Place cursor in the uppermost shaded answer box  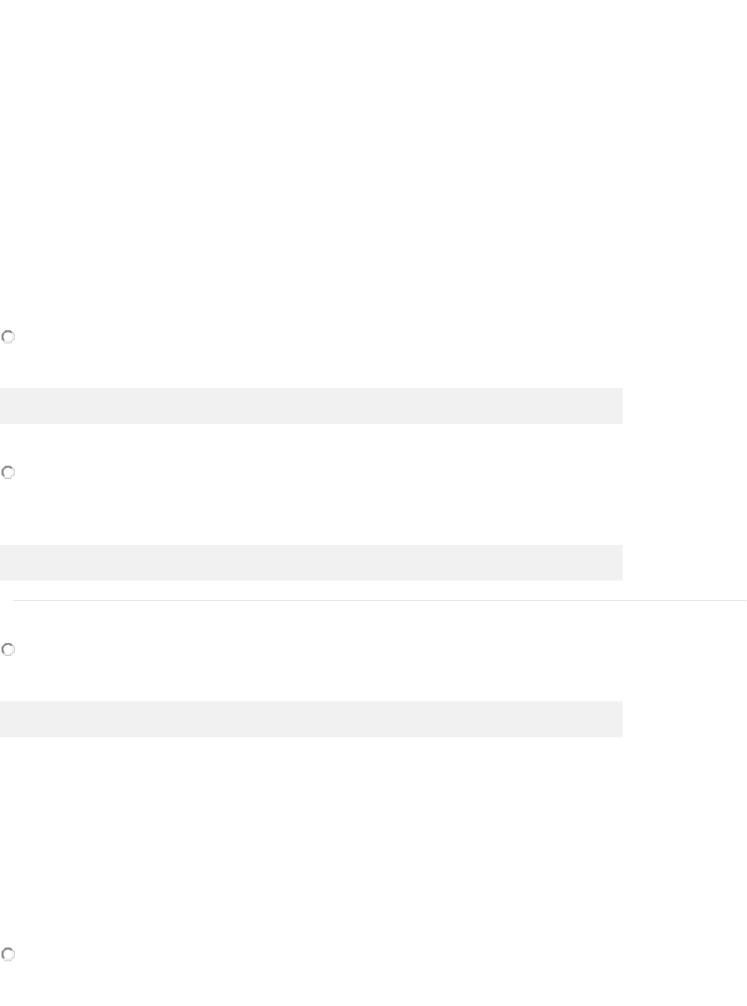coord(311,406)
